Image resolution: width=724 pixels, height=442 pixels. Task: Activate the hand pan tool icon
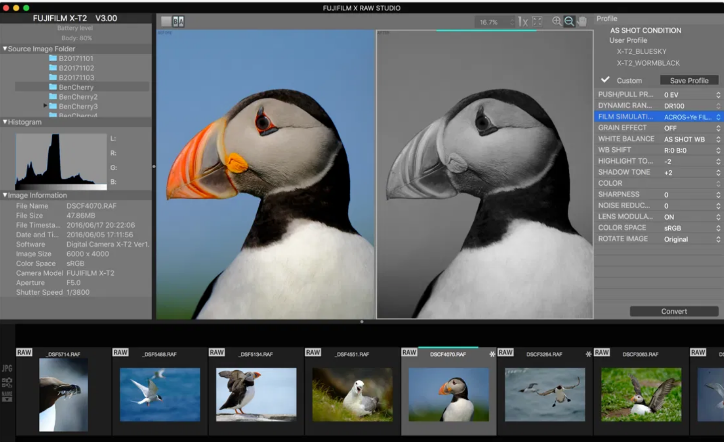582,21
